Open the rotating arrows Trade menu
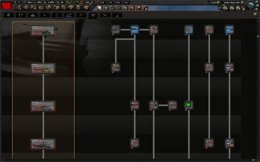260x162 pixels. coord(48,7)
